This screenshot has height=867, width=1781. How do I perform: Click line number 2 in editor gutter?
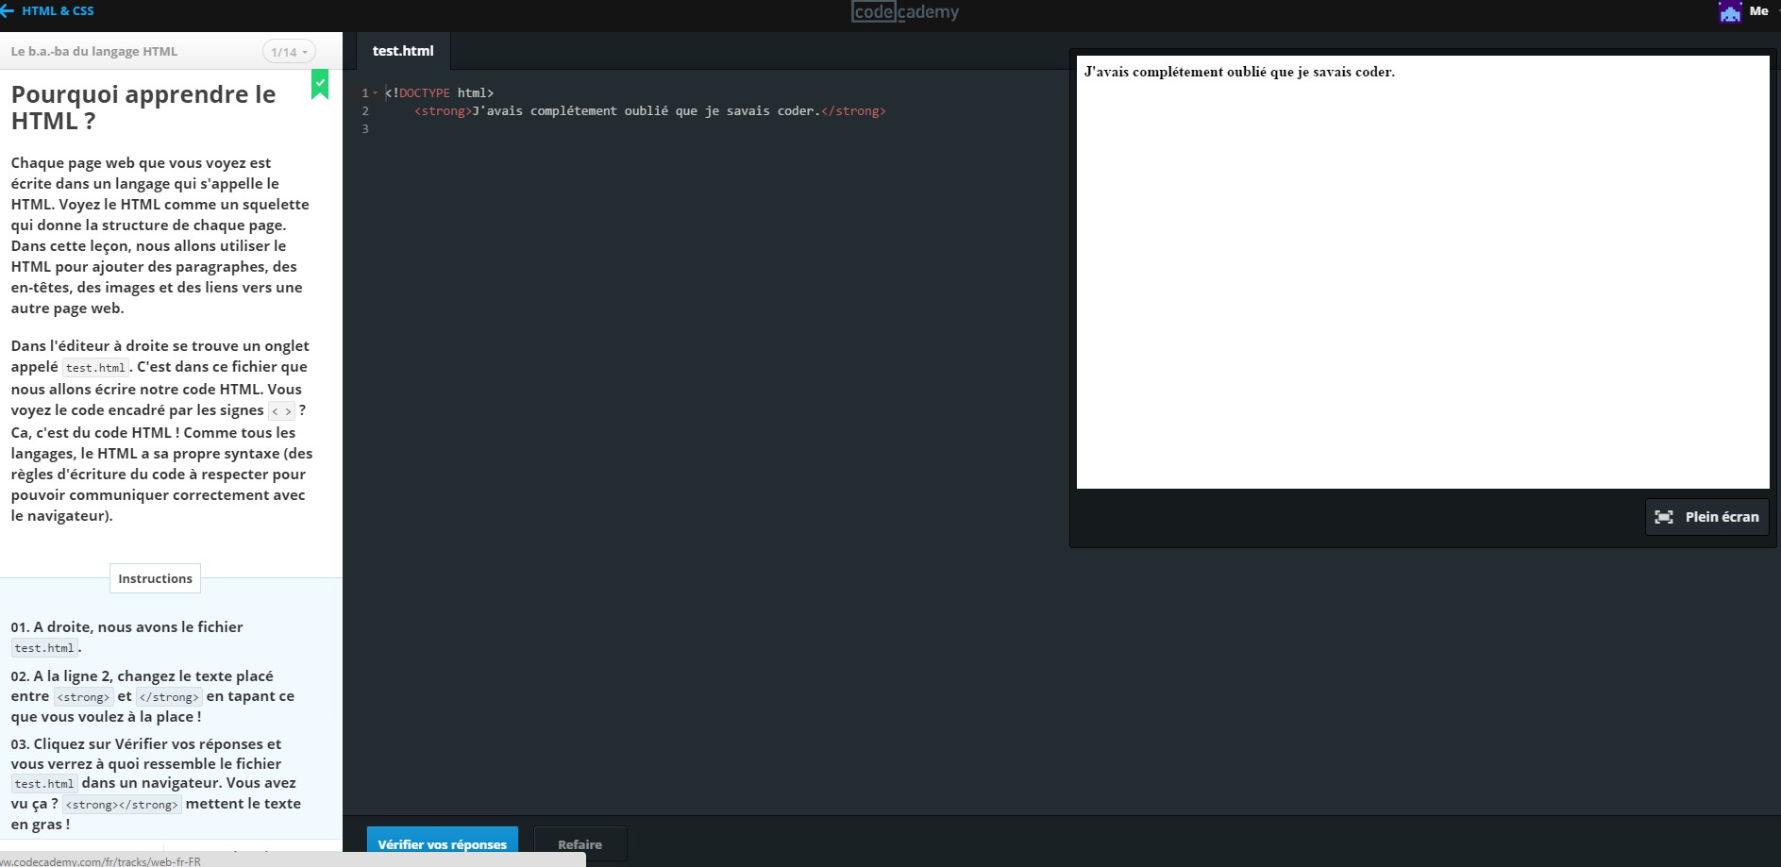pos(365,111)
